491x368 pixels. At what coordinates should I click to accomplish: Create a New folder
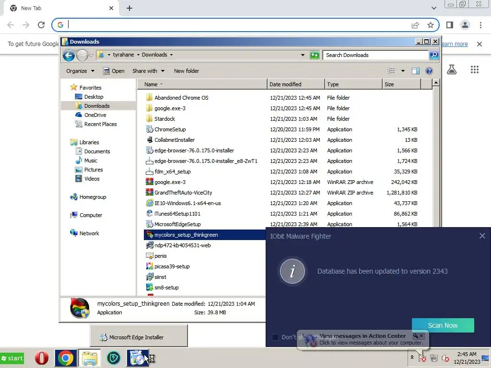tap(187, 71)
